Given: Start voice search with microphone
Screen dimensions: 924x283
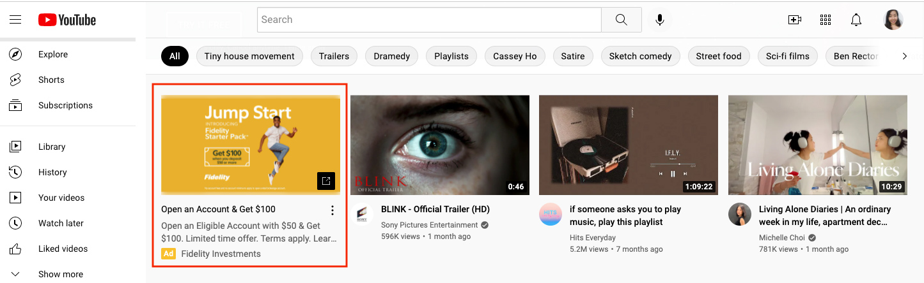Looking at the screenshot, I should [x=660, y=20].
